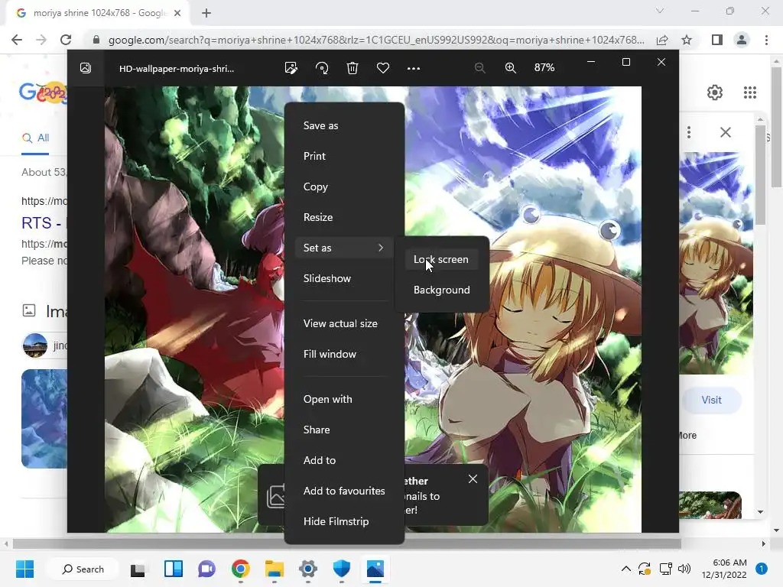
Task: Expand Chrome's tab search chevron
Action: 660,11
